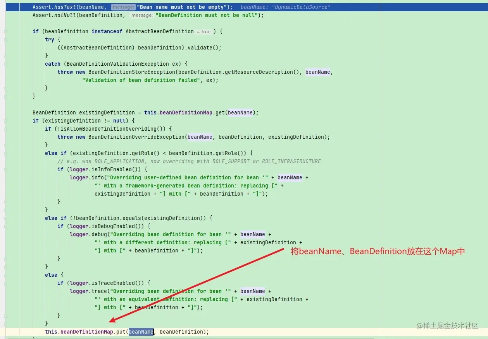
Task: Collapse the fold beside 'if (!isAllowBeanDefinitionOverriding())'
Action: pos(5,129)
